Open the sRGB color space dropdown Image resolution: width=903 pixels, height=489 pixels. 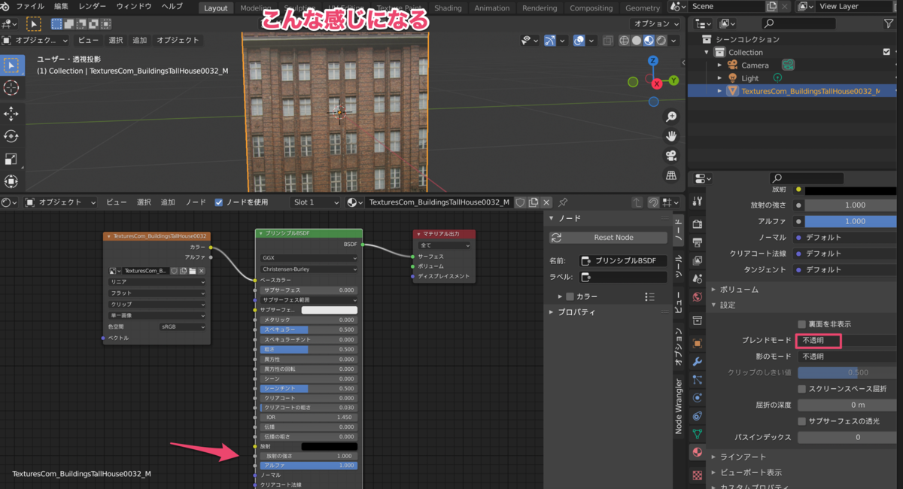pyautogui.click(x=183, y=327)
